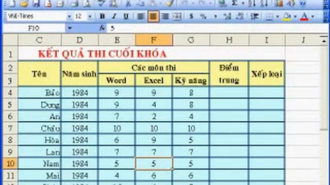
Task: Click inside the formula bar
Action: (217, 28)
